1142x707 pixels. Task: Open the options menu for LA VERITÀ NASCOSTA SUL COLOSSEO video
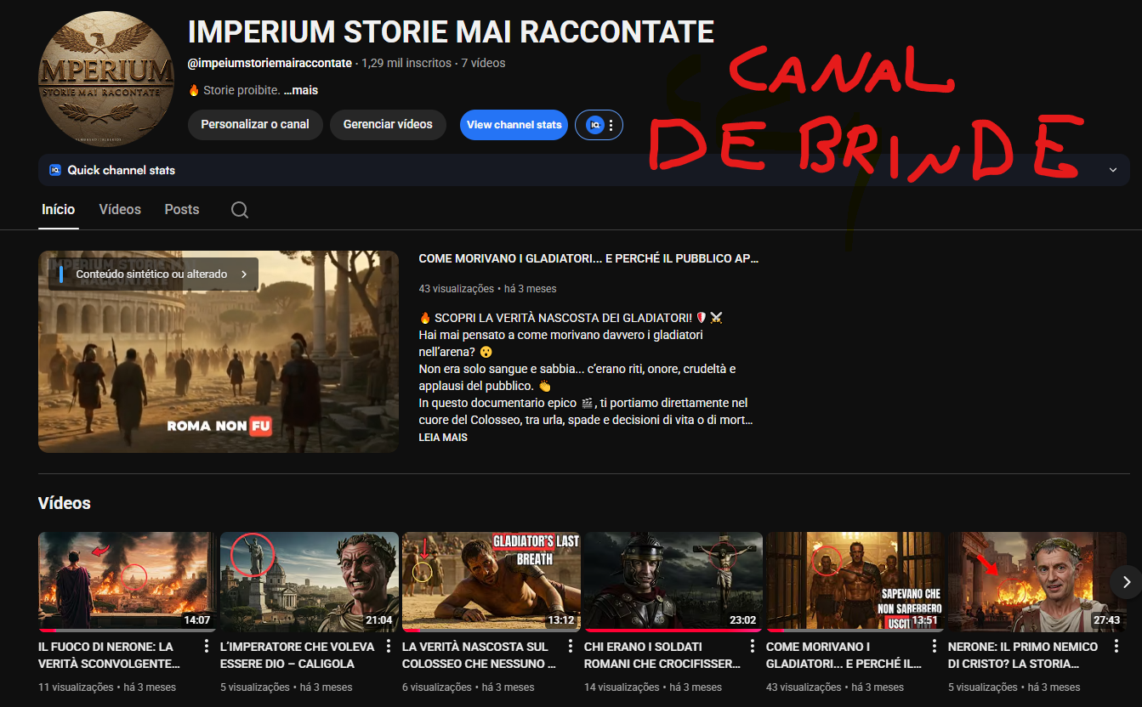571,647
